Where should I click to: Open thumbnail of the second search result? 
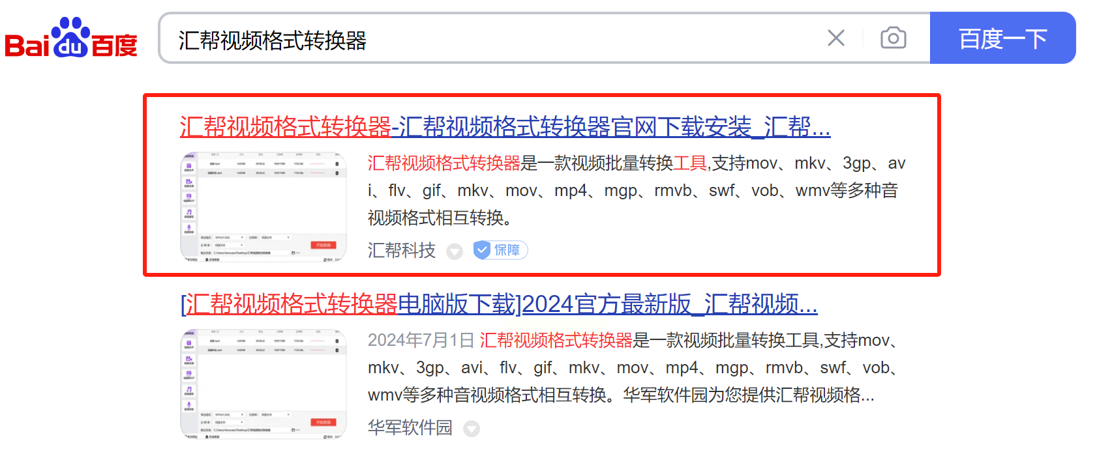pos(263,384)
